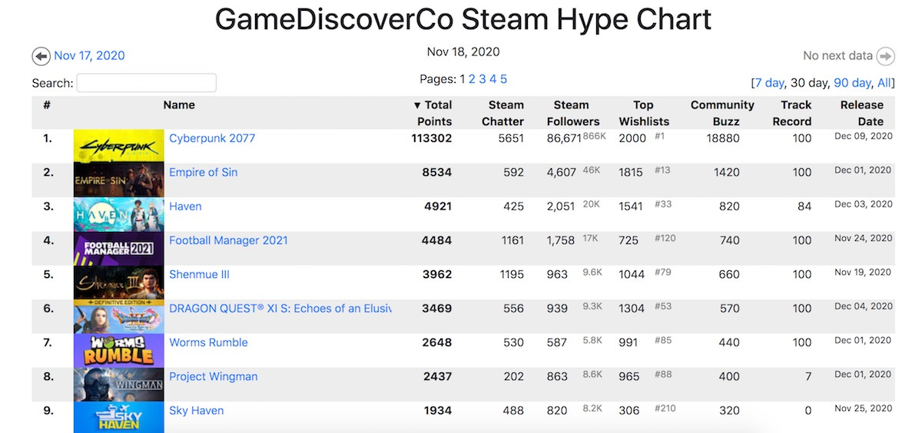The width and height of the screenshot is (922, 433).
Task: Sort by Steam Chatter column header
Action: (502, 113)
